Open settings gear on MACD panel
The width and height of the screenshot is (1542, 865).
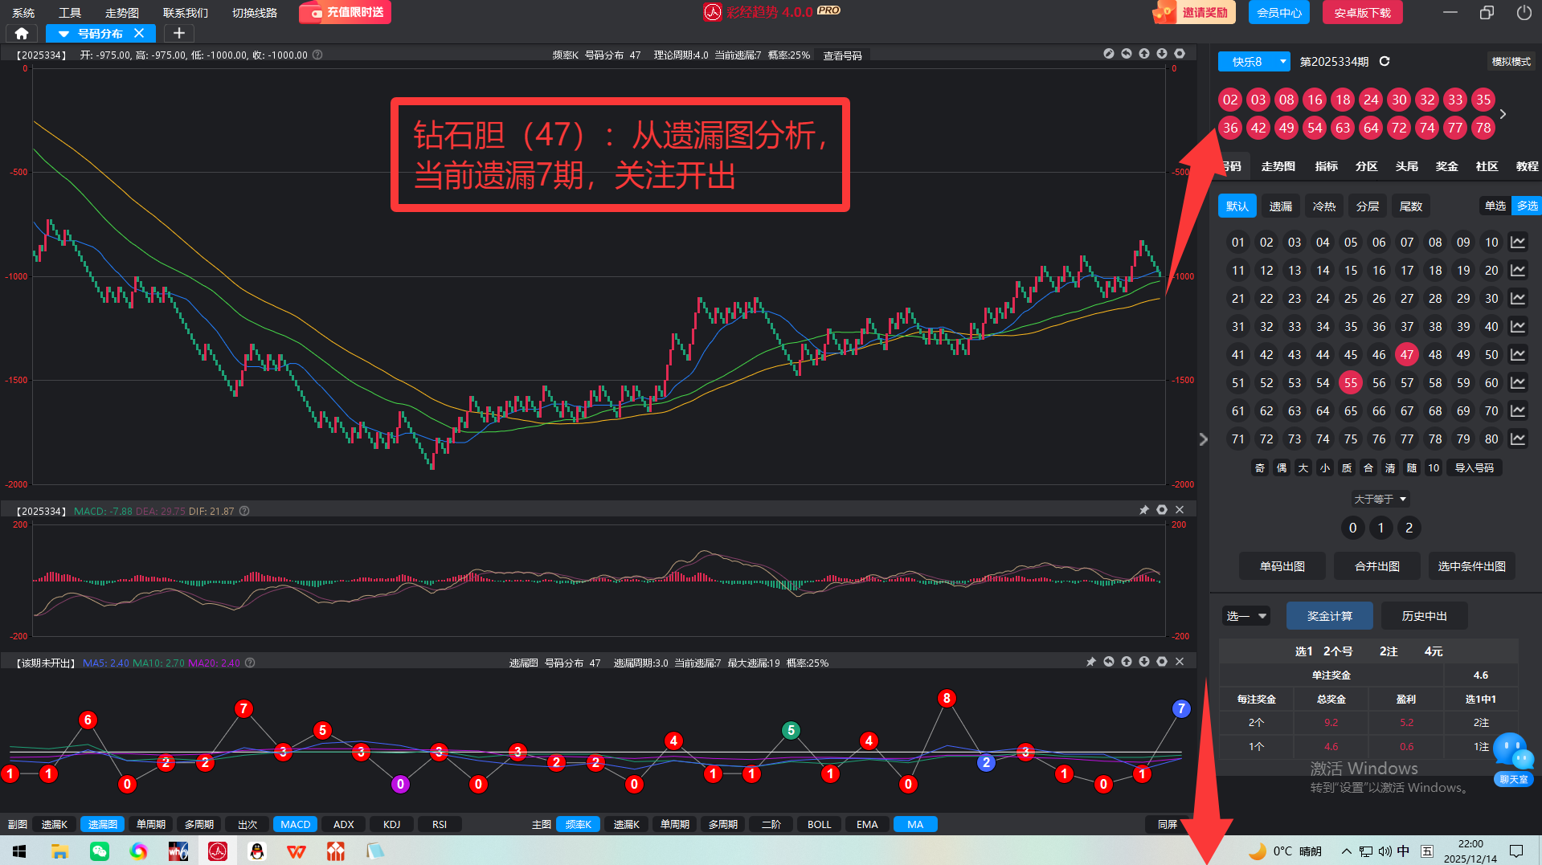[1162, 510]
